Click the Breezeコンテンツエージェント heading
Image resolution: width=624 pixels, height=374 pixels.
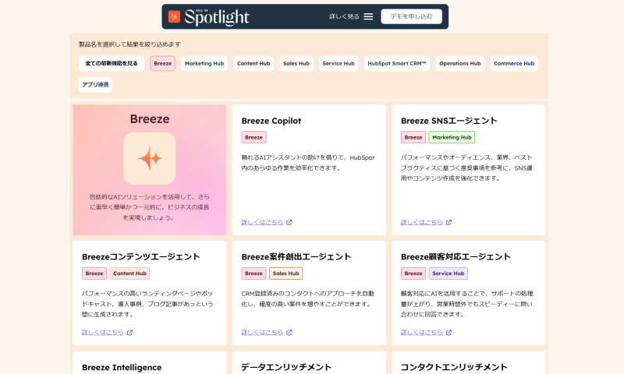[x=141, y=257]
